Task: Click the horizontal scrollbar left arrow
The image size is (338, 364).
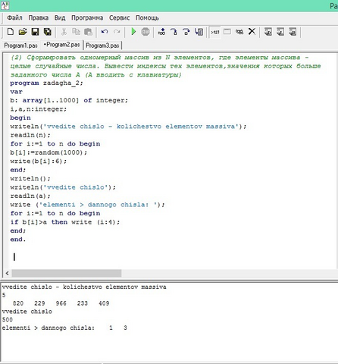Action: click(7, 273)
